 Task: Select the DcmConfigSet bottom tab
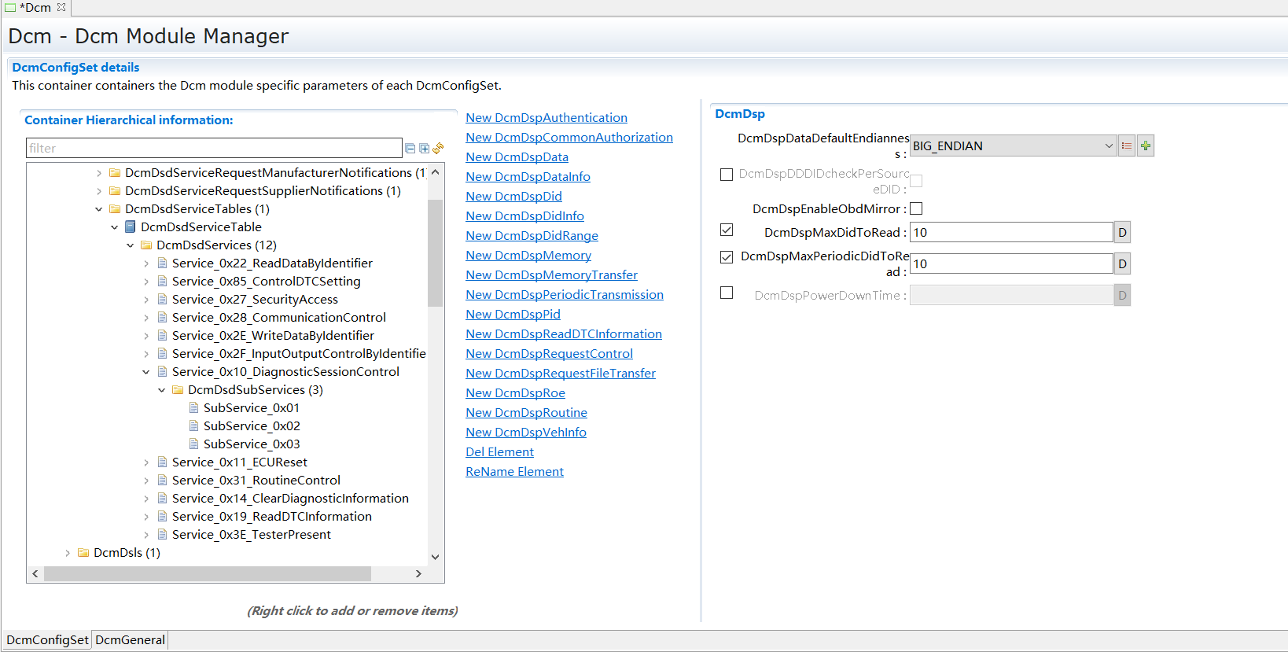click(47, 639)
